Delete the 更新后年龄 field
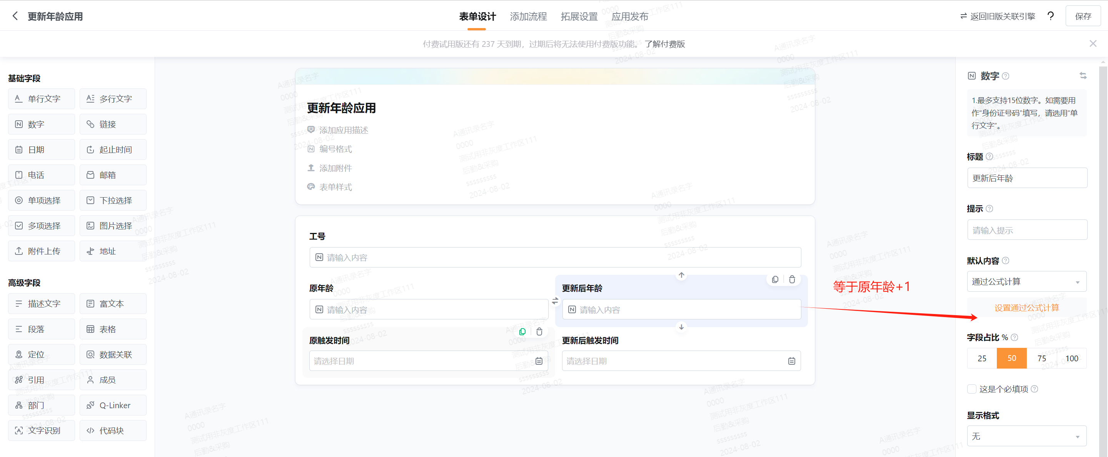1108x457 pixels. click(x=792, y=279)
